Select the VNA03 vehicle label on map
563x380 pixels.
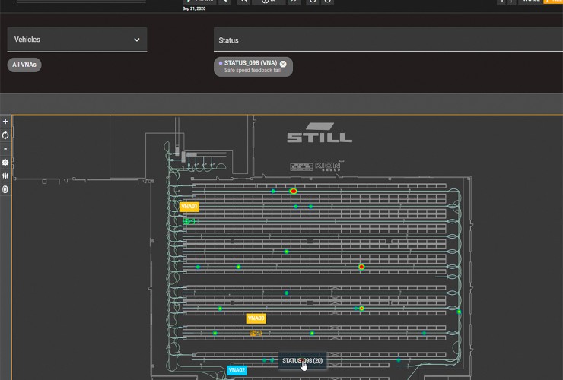[x=256, y=318]
